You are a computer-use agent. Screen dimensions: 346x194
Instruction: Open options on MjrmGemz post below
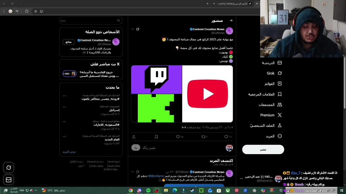tap(132, 172)
